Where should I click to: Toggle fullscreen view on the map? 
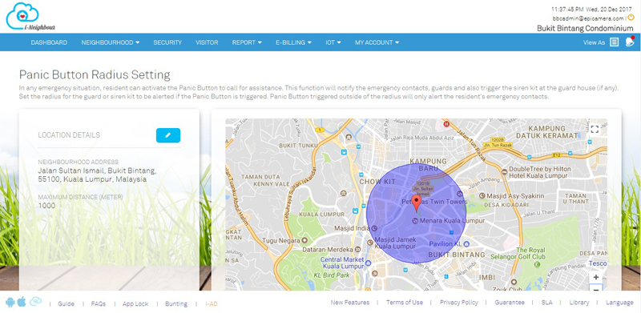[595, 130]
